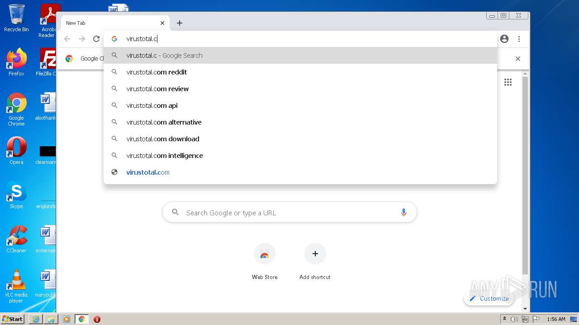
Task: Go back with the left arrow button
Action: pos(67,39)
